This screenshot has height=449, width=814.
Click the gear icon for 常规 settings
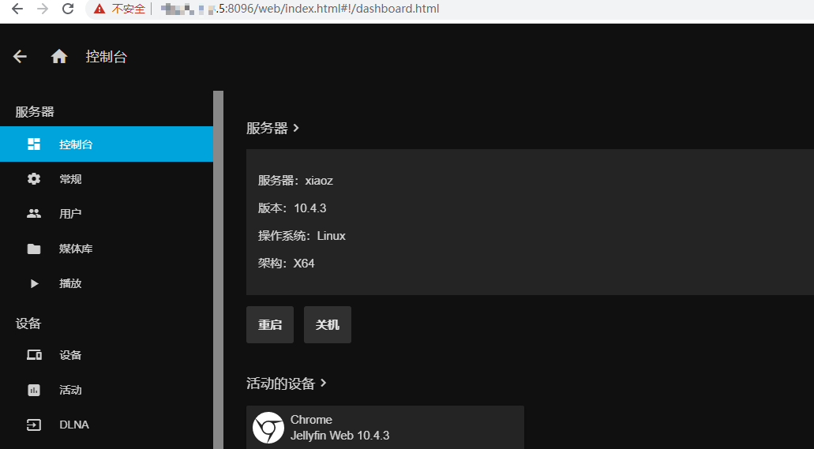pyautogui.click(x=34, y=179)
